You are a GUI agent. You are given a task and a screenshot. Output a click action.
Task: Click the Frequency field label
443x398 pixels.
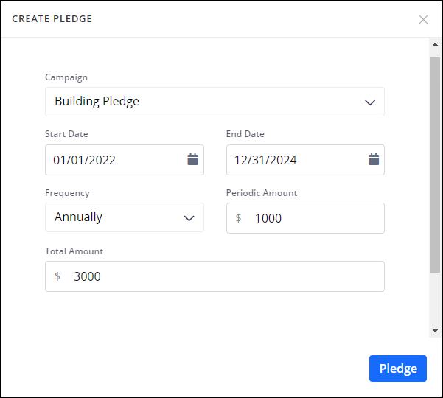tap(67, 193)
